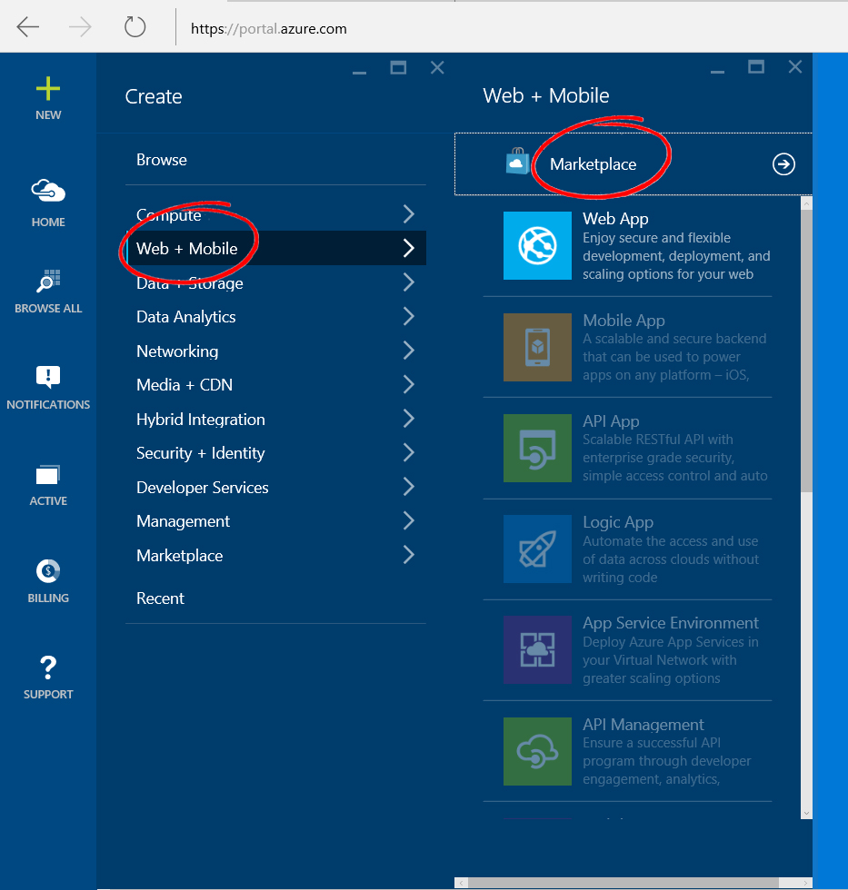
Task: Select the Hybrid Integration category
Action: click(x=201, y=420)
